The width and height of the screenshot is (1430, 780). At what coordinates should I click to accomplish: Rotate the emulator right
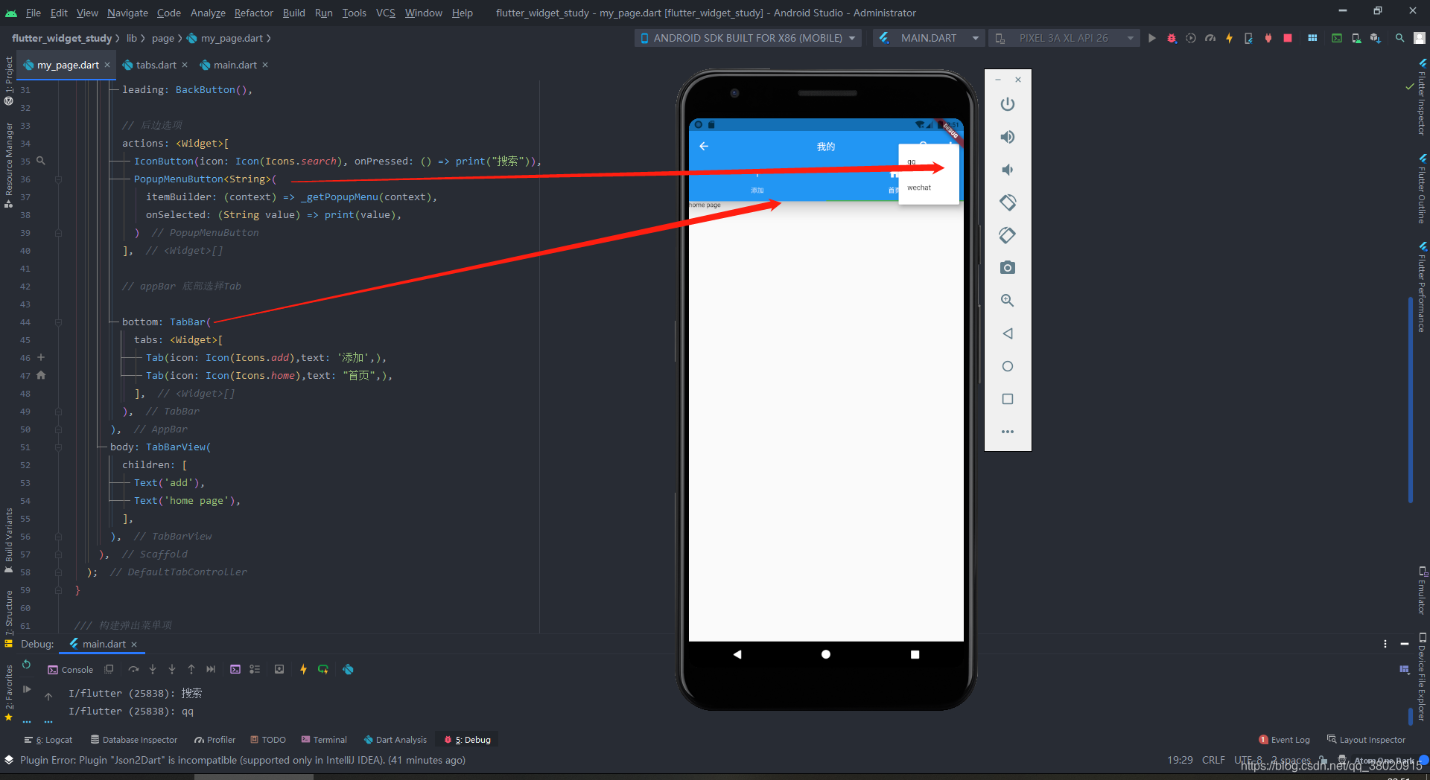coord(1008,235)
